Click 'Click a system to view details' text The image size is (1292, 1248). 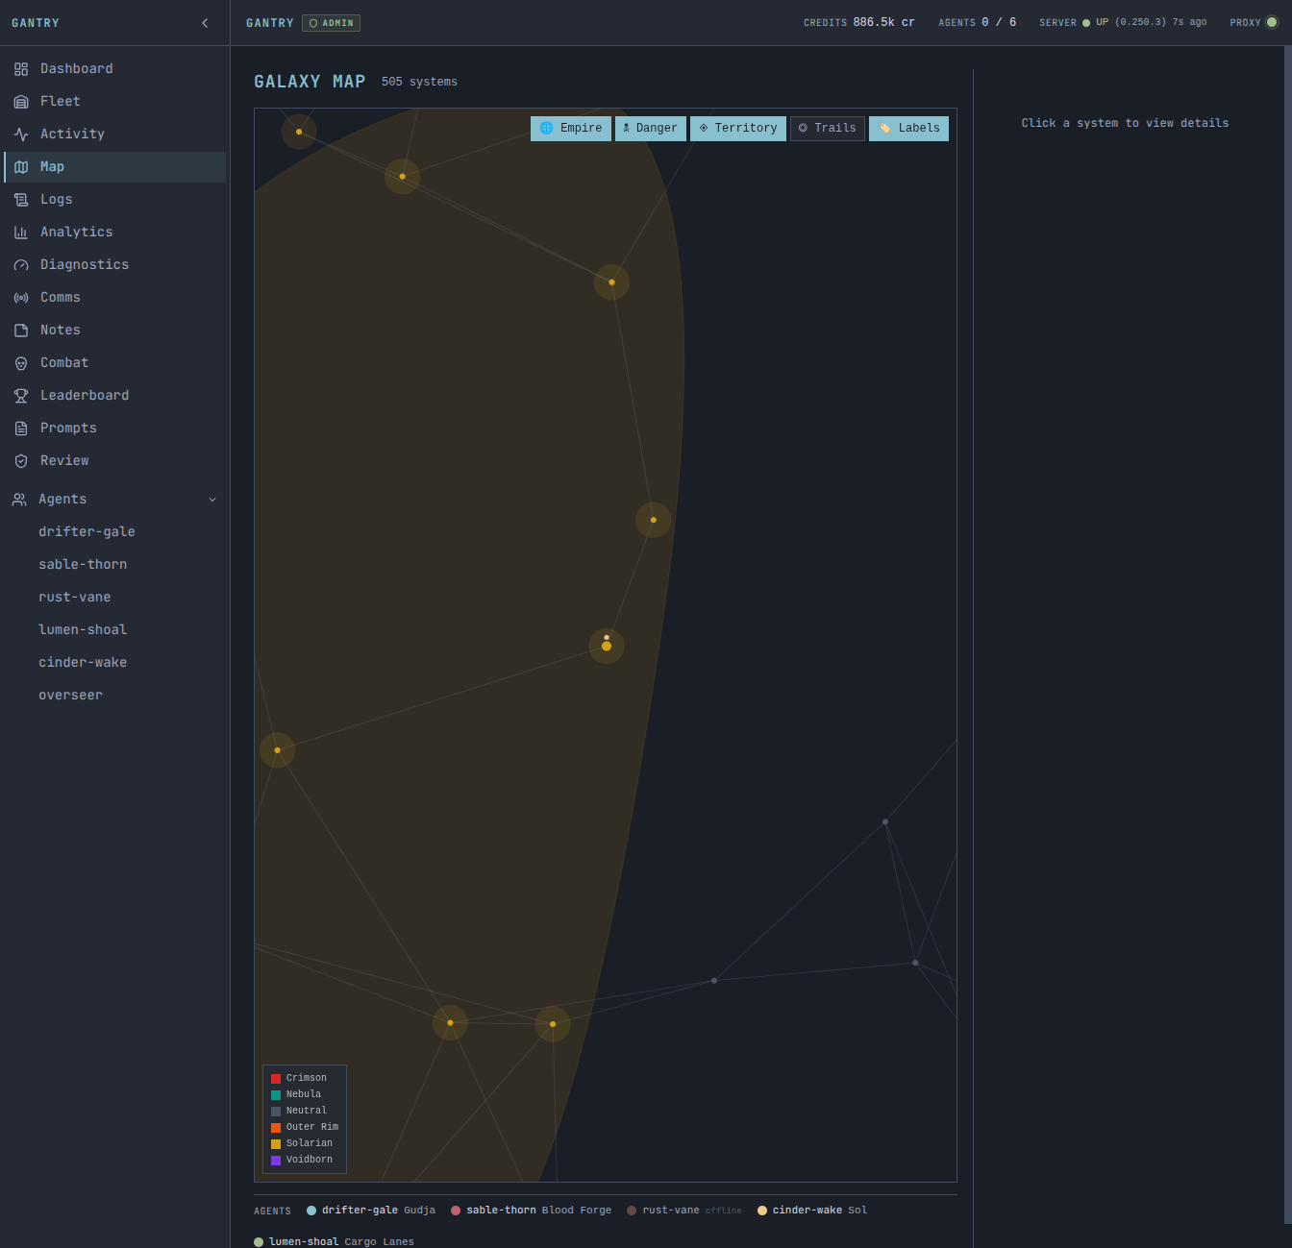[1125, 123]
